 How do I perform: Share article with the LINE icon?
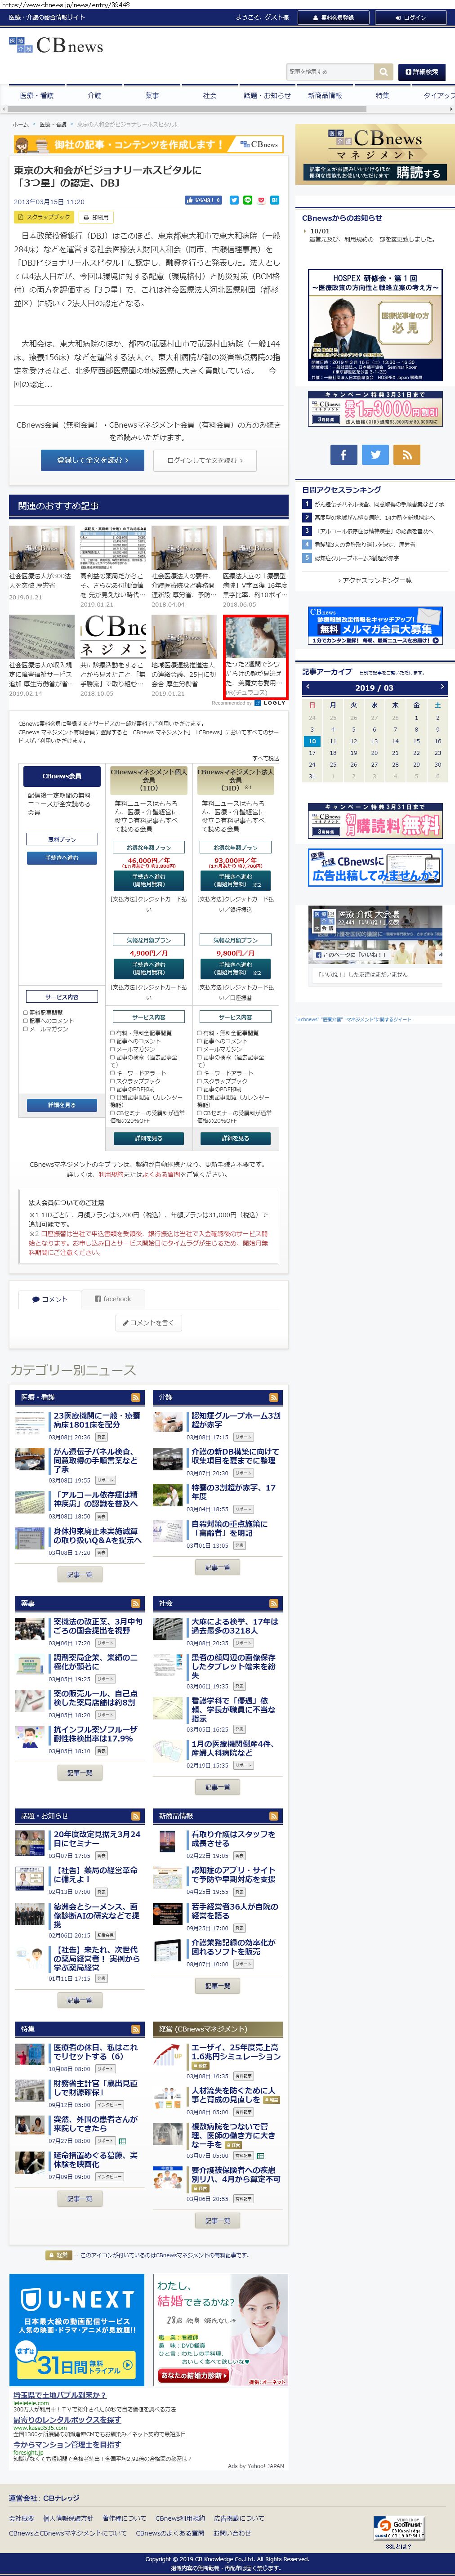[x=248, y=200]
